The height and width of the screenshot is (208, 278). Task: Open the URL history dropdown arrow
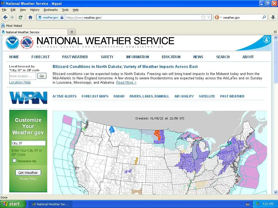pyautogui.click(x=209, y=17)
